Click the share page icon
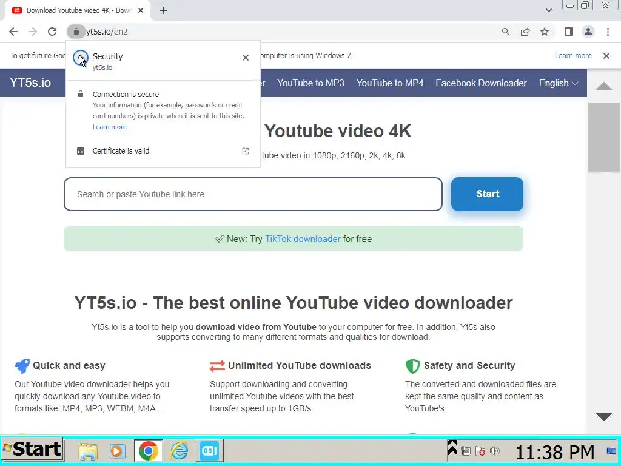Viewport: 621px width, 466px height. (x=525, y=32)
